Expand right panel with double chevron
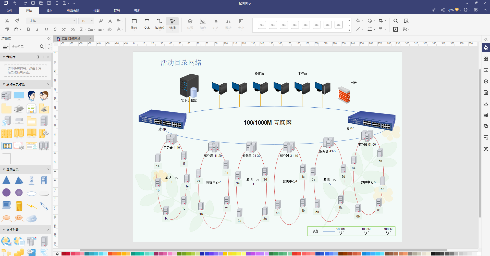Screen dimensions: 490x256 [x=486, y=39]
